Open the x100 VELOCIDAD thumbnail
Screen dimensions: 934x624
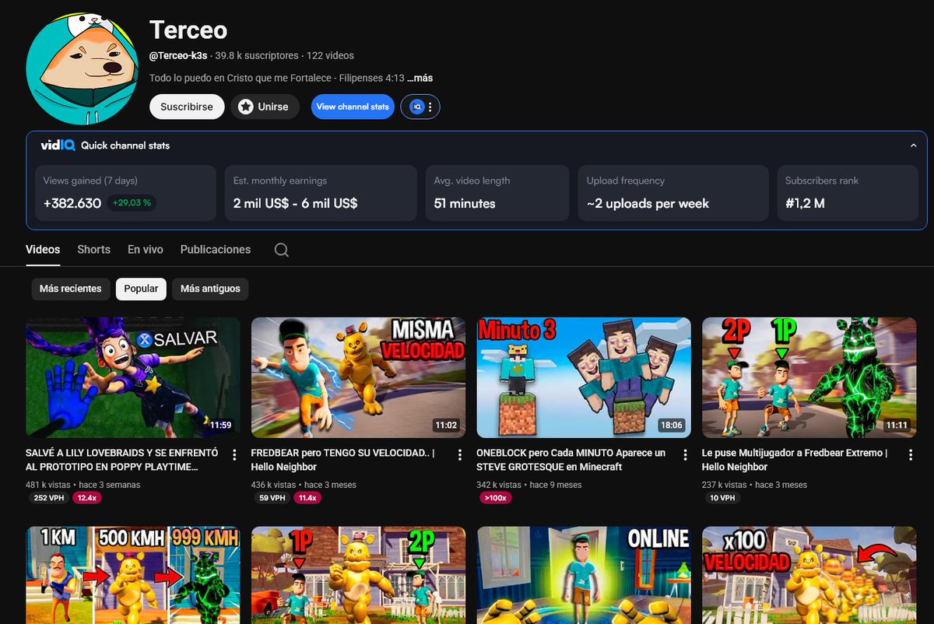click(809, 575)
